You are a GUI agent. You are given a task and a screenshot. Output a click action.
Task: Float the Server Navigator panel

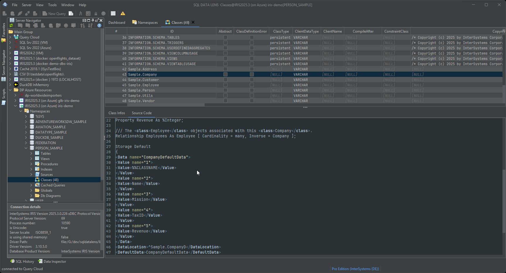click(97, 20)
